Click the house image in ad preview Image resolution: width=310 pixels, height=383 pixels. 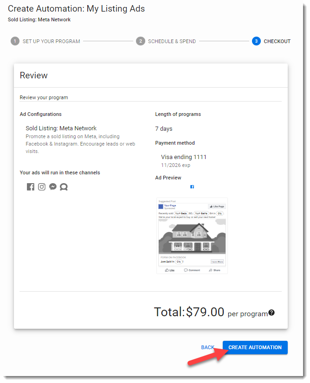tap(192, 236)
